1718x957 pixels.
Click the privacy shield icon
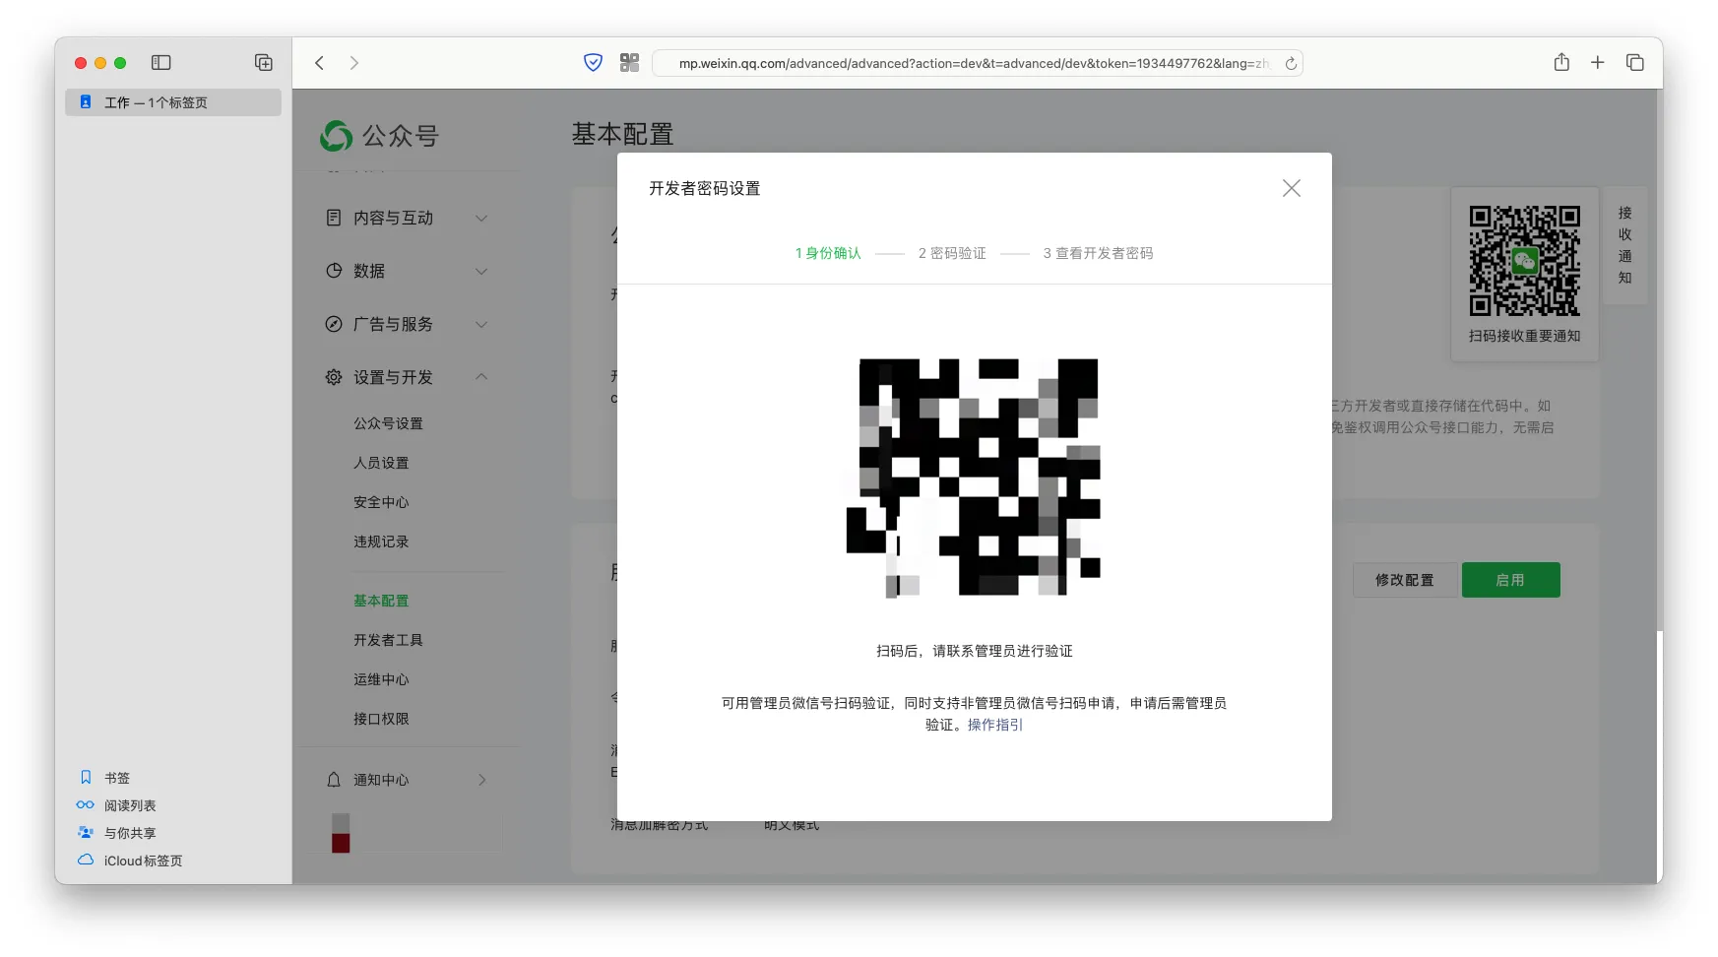[593, 63]
